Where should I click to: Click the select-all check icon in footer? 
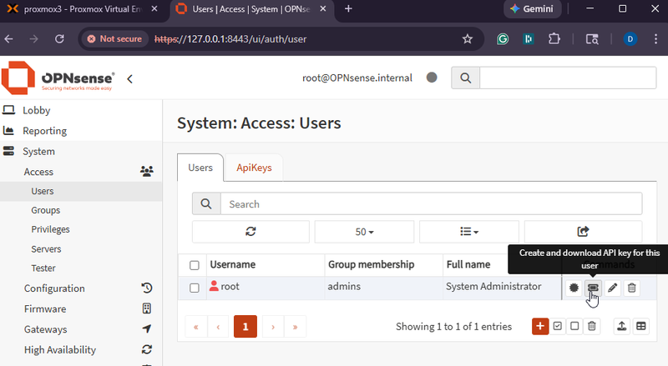coord(557,327)
